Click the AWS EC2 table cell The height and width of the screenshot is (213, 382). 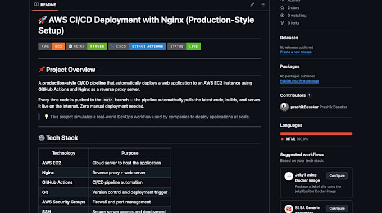pos(63,163)
